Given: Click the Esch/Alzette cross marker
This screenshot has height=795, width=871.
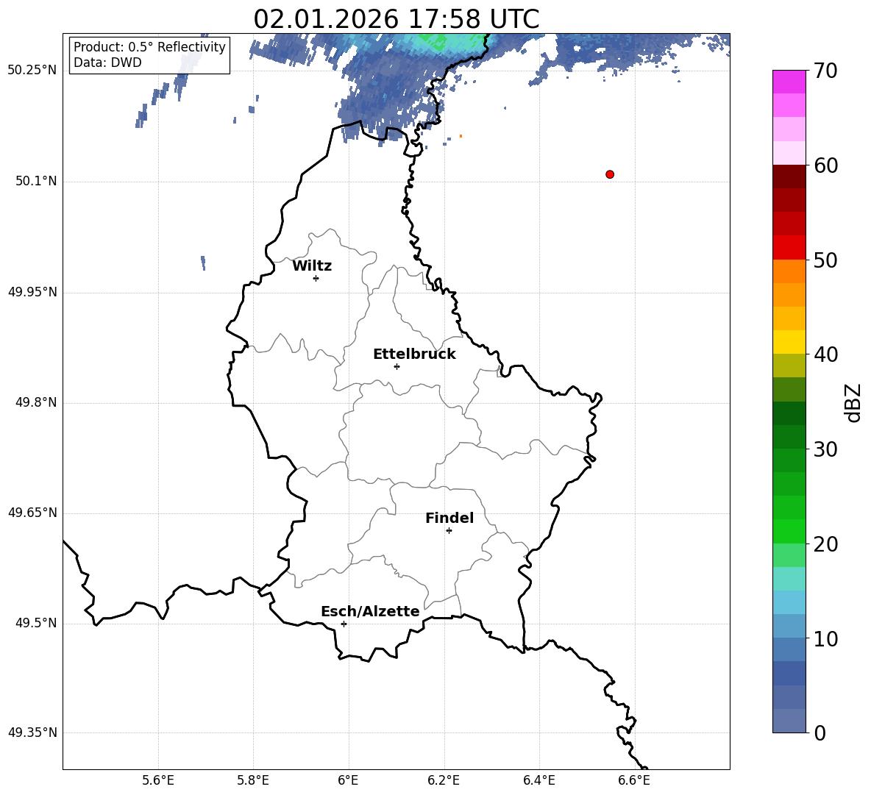Looking at the screenshot, I should click(x=344, y=624).
